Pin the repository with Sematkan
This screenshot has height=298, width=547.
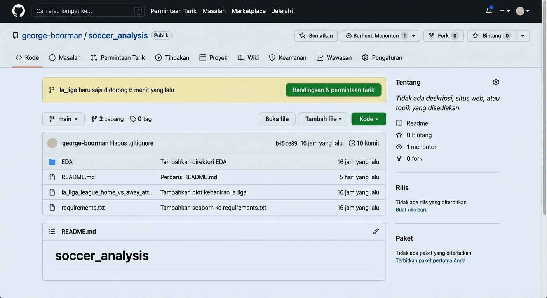coord(316,36)
